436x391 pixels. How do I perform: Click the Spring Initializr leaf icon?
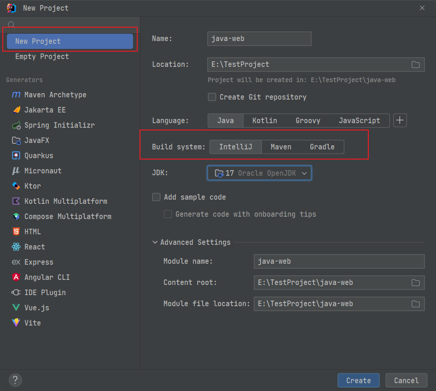16,125
